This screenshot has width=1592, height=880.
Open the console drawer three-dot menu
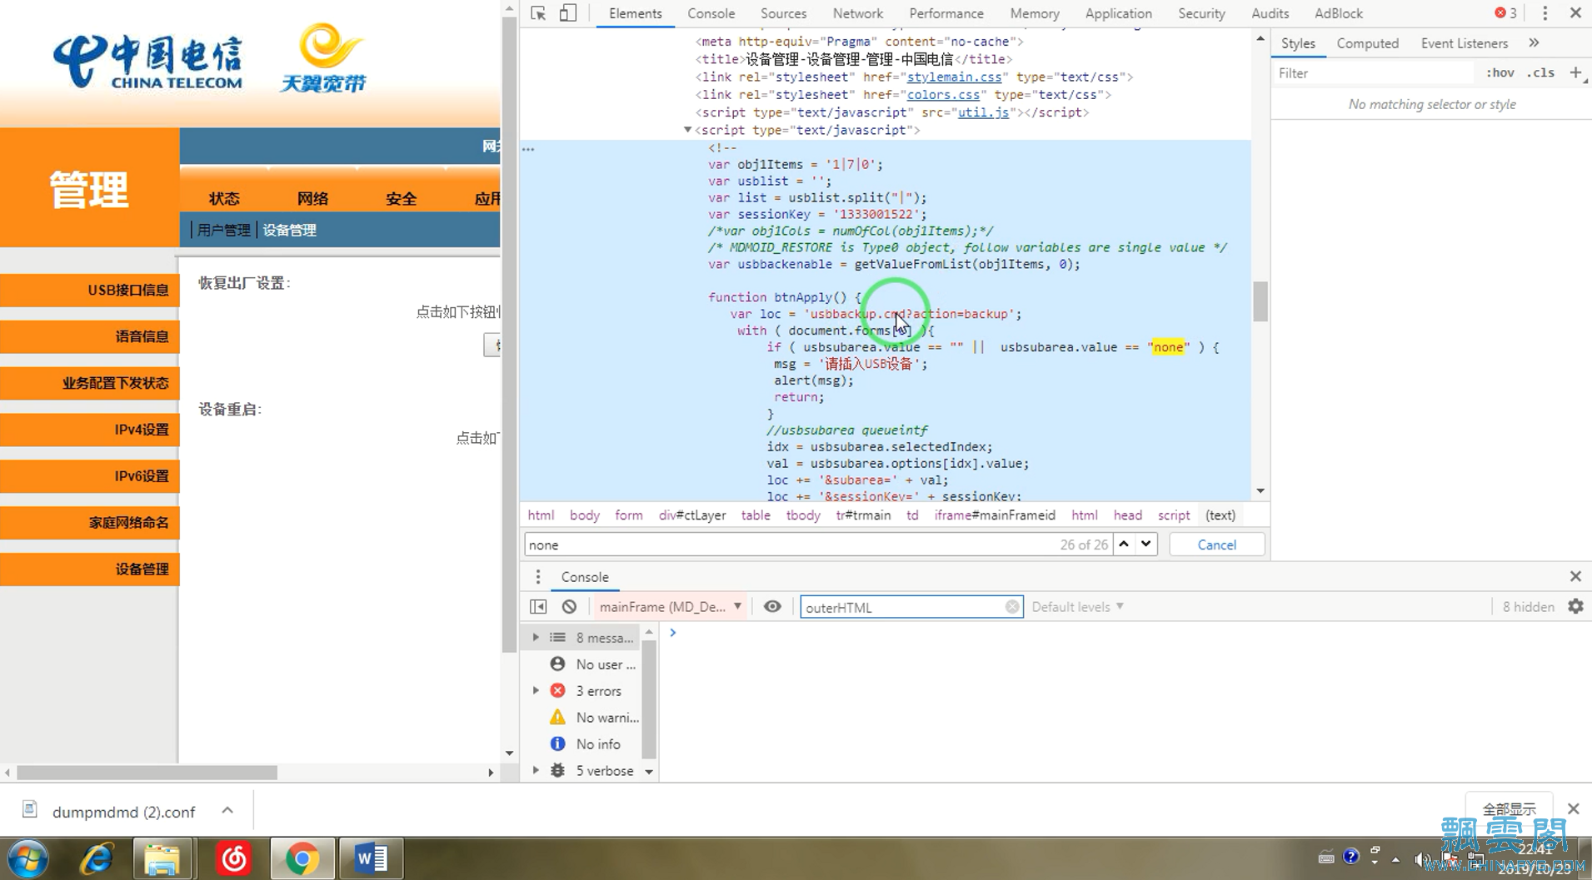(x=538, y=577)
